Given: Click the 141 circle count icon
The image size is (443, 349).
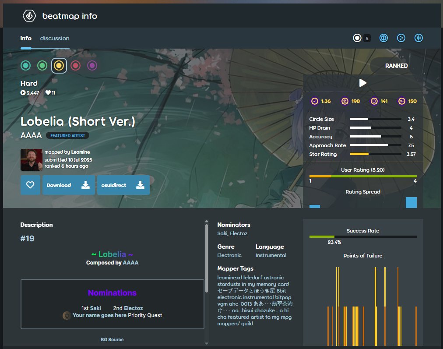Looking at the screenshot, I should 374,101.
